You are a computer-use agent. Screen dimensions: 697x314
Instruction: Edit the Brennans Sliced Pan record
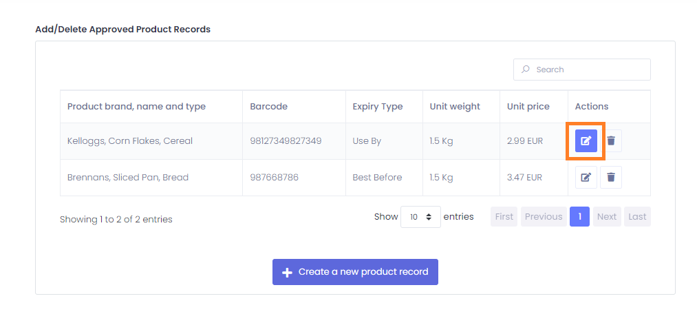click(586, 178)
